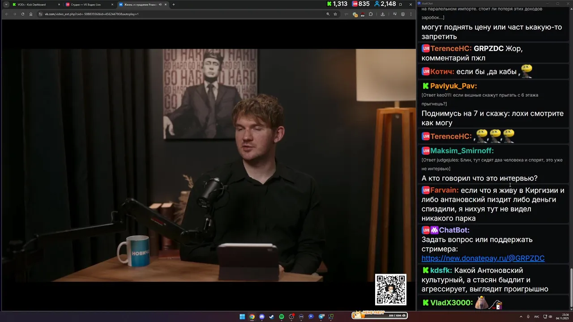
Task: Open the clock showing 23:36
Action: point(562,317)
